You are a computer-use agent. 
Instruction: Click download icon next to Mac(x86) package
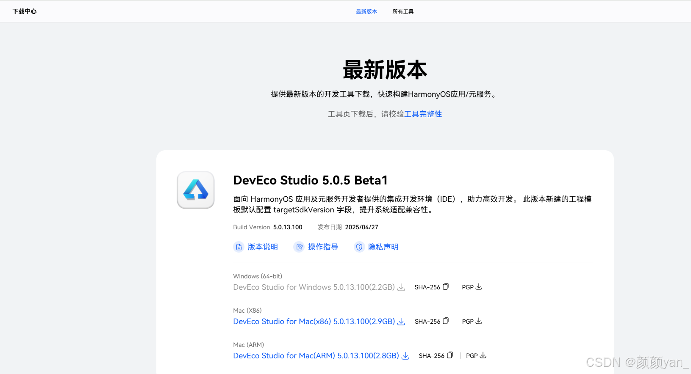pyautogui.click(x=401, y=322)
